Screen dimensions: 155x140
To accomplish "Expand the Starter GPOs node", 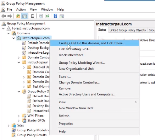I will point(19,121).
